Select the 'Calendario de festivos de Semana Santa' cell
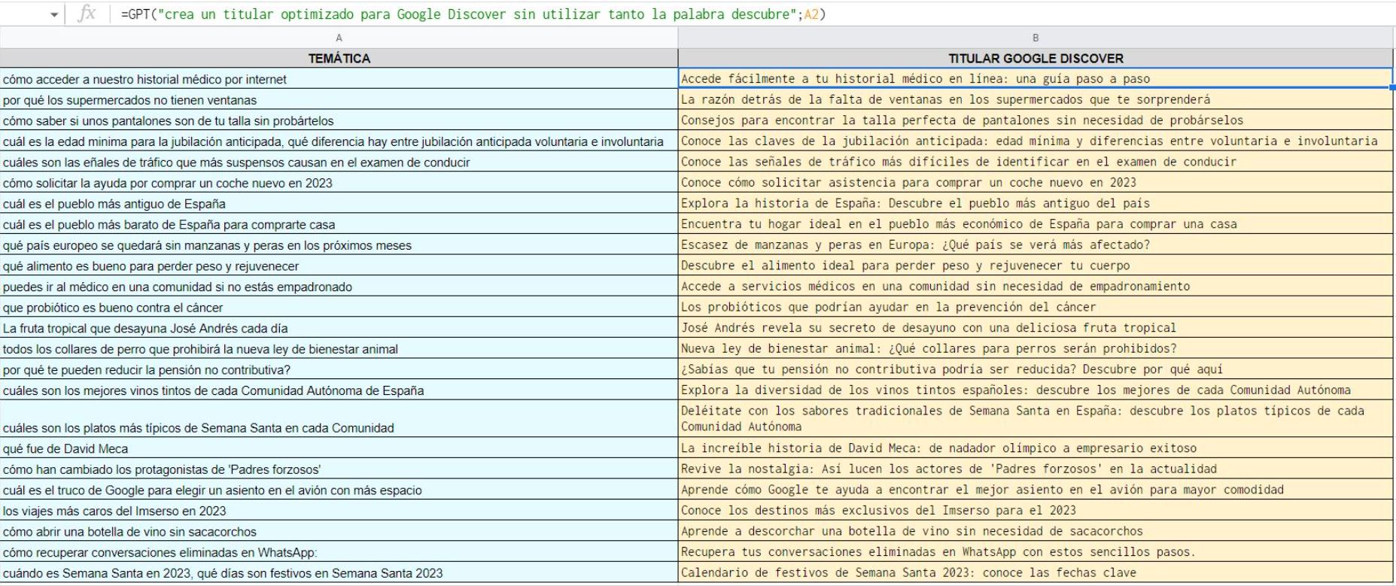 click(x=1036, y=573)
